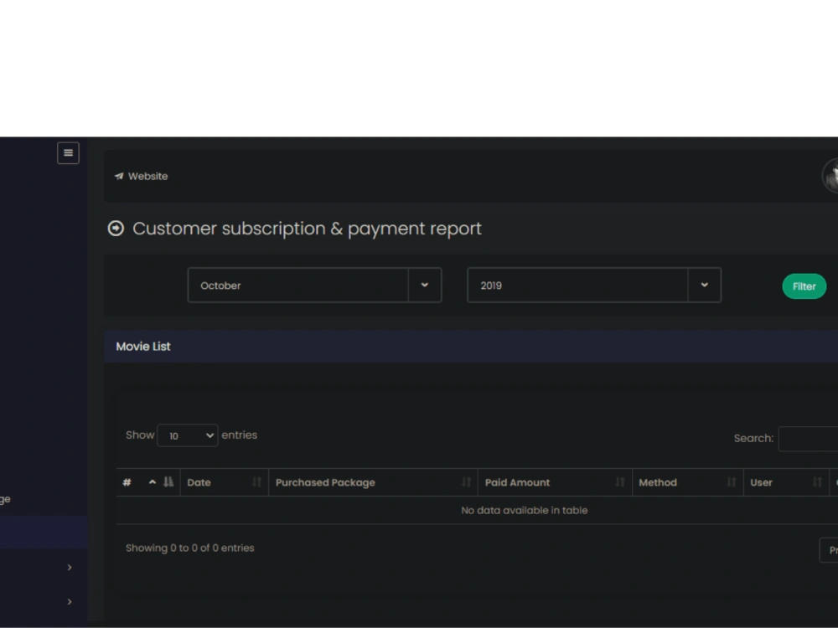Select the highlighted active sidebar item
Screen dimensions: 838x628
[44, 532]
